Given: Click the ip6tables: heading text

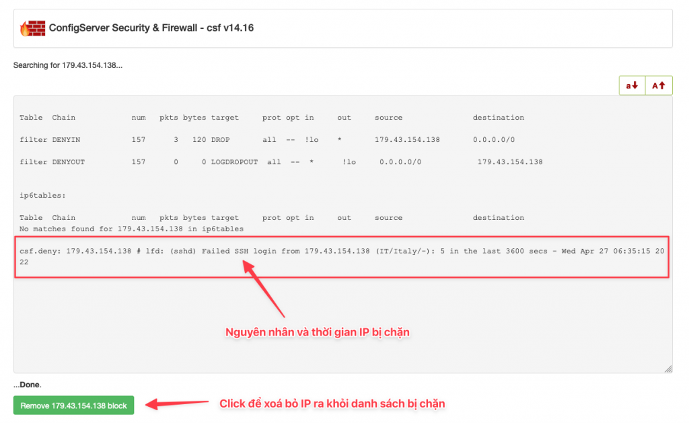Looking at the screenshot, I should 42,196.
